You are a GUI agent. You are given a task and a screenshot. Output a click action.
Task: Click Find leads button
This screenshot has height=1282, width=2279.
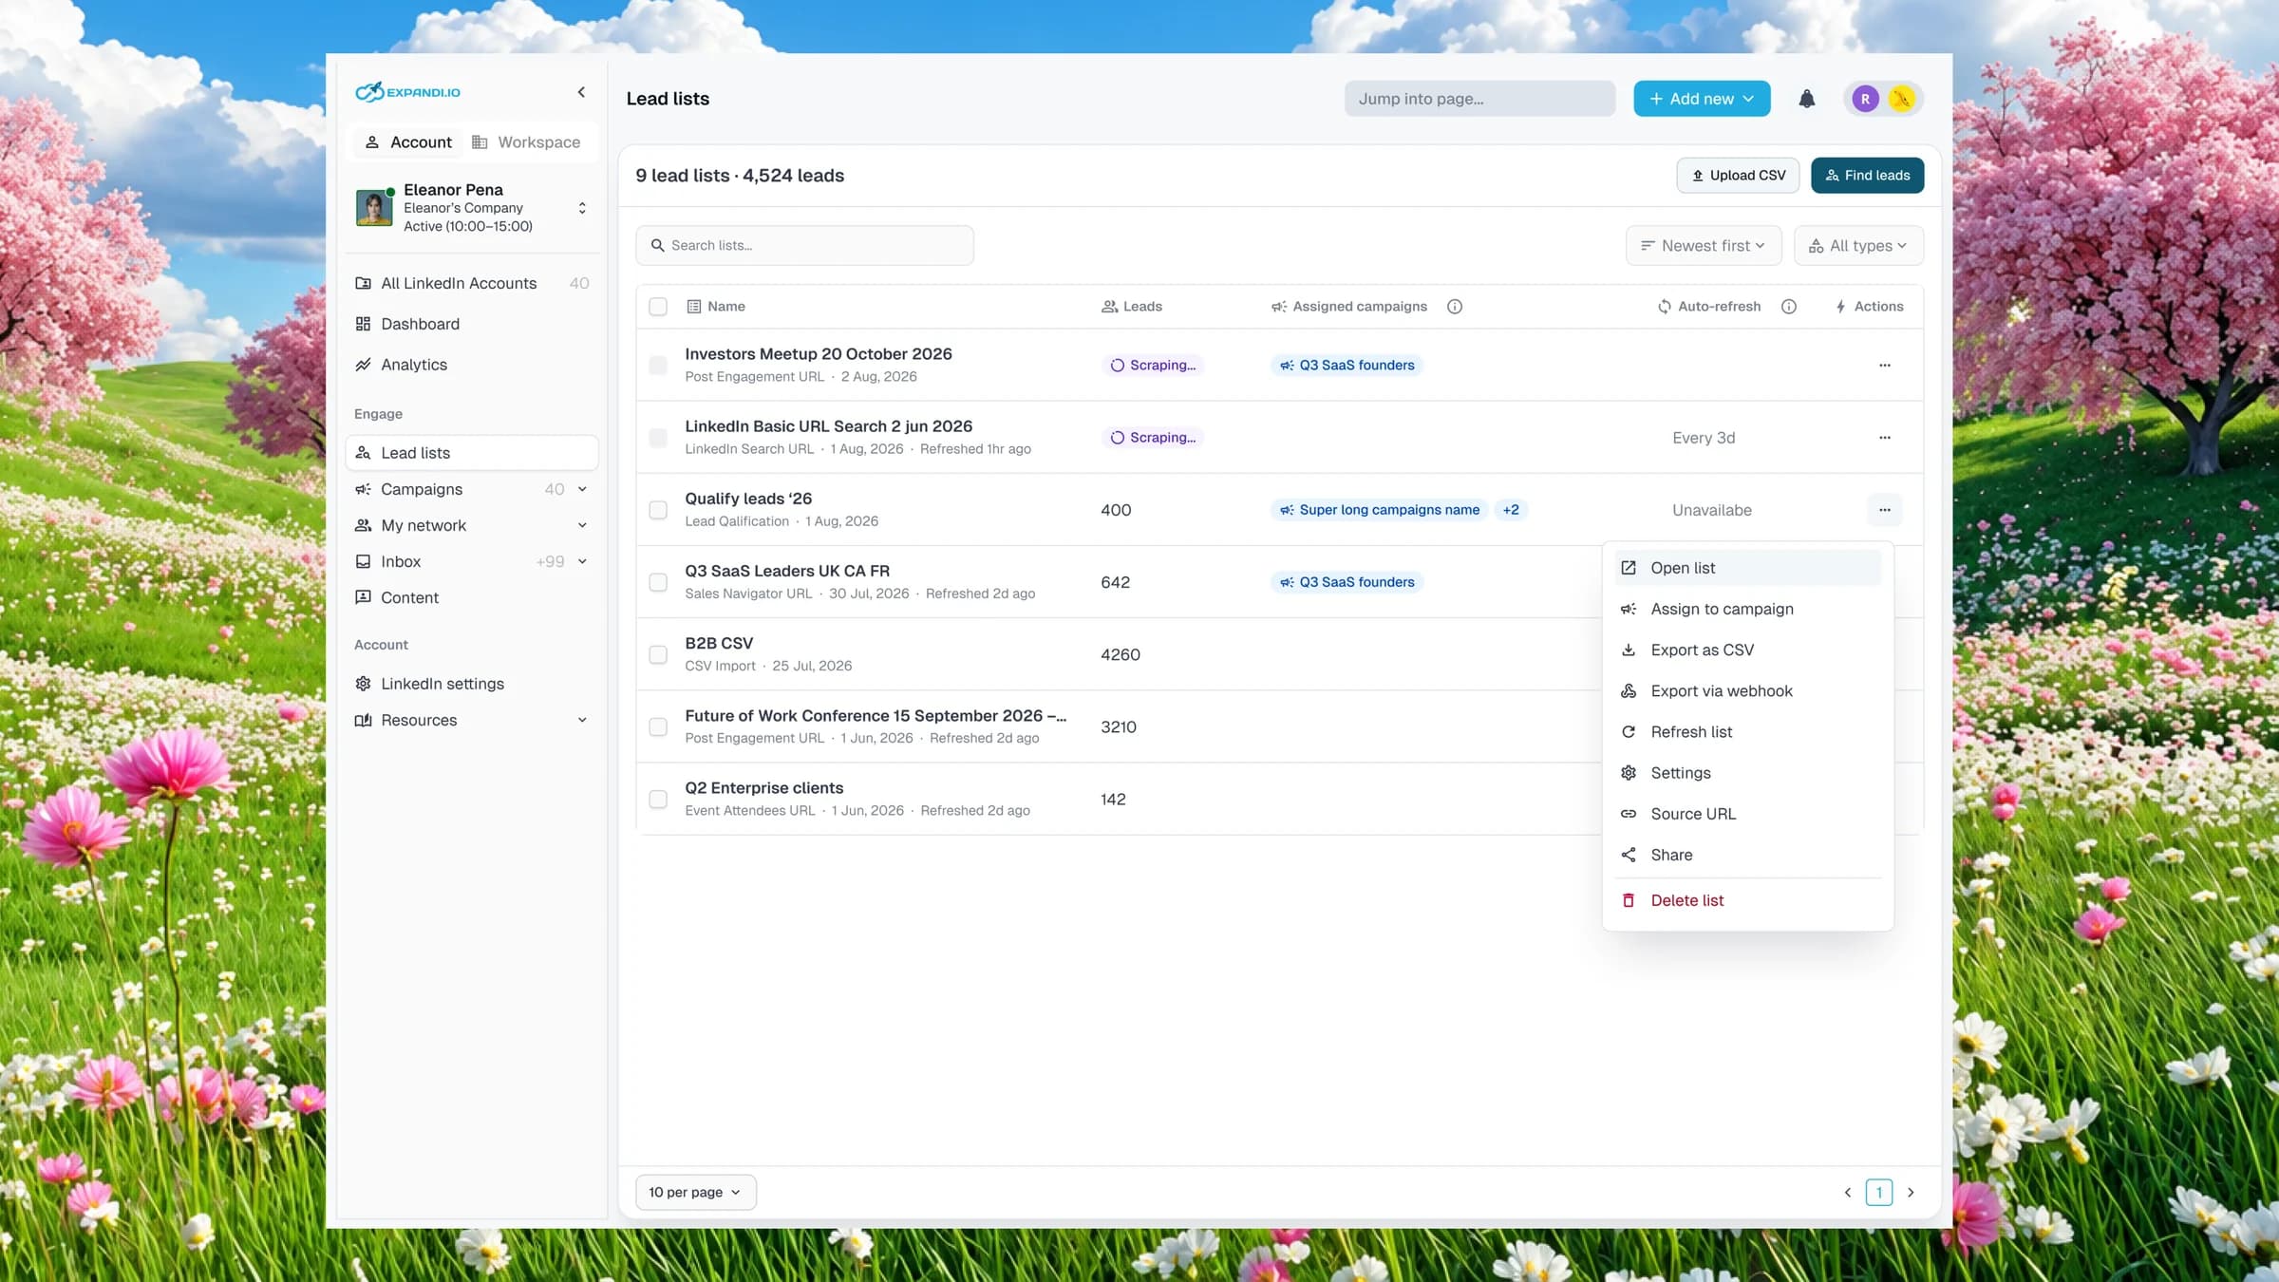pos(1867,176)
